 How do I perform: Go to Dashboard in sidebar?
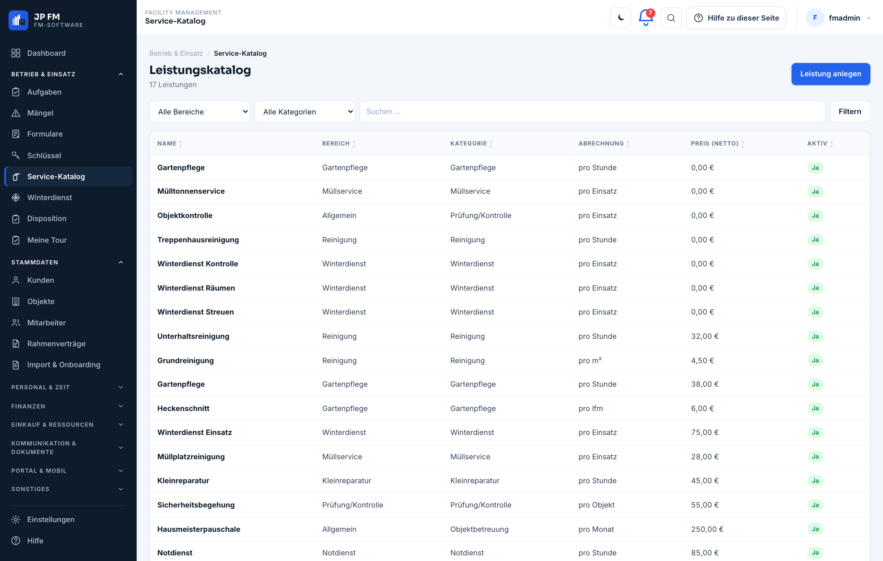[68, 53]
